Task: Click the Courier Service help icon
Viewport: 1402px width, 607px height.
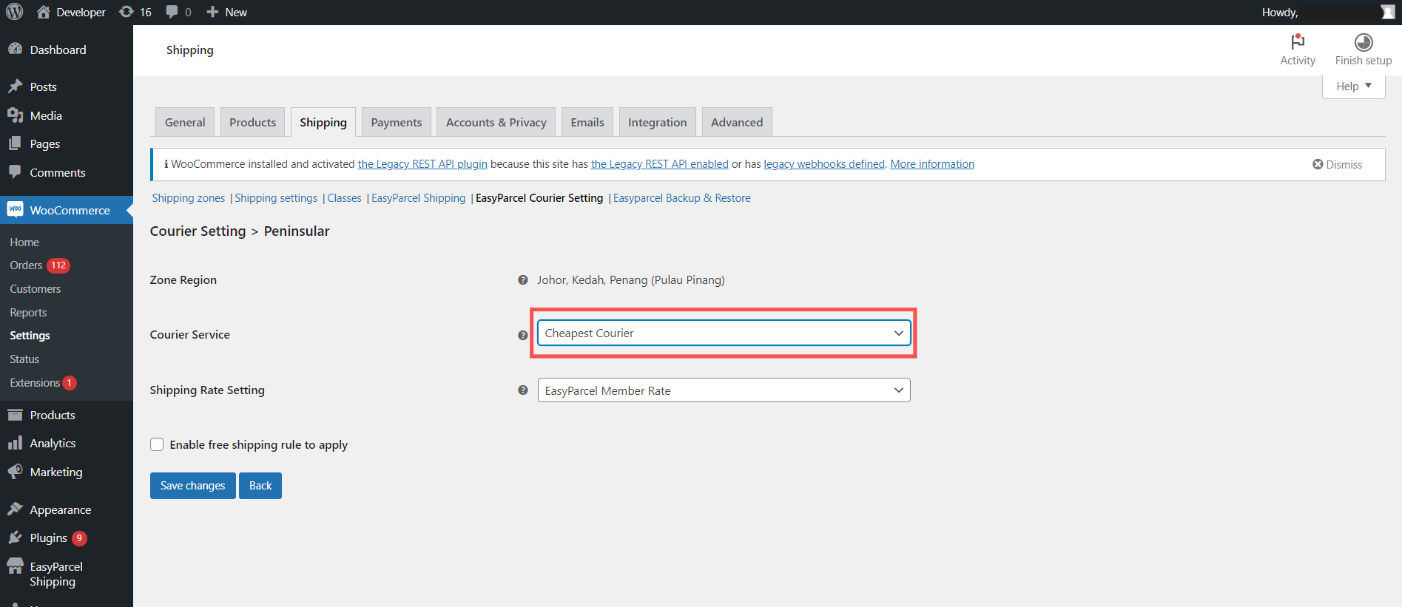Action: [x=523, y=335]
